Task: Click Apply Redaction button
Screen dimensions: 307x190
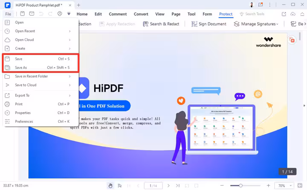Action: click(x=117, y=24)
